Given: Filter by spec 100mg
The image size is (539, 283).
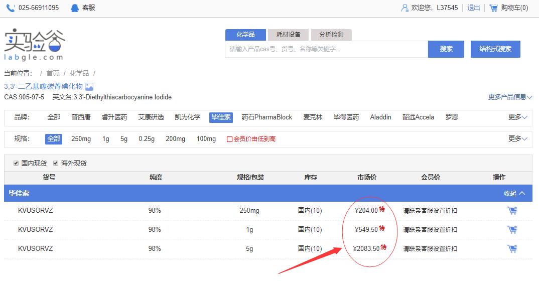Looking at the screenshot, I should [x=206, y=139].
